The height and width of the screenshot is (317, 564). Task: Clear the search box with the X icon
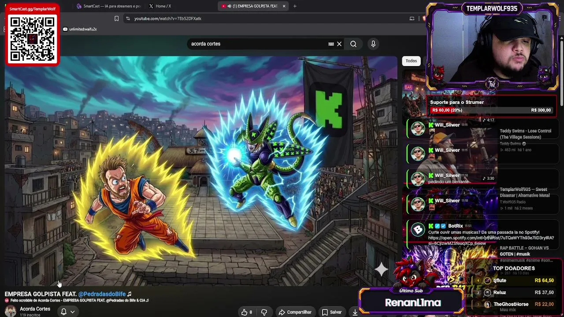pyautogui.click(x=339, y=44)
